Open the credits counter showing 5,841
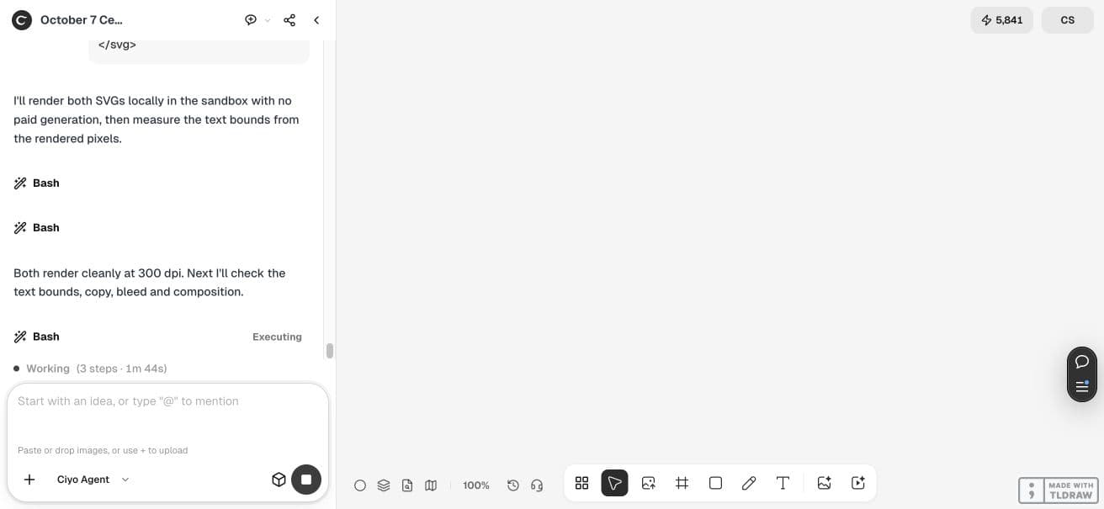Image resolution: width=1104 pixels, height=509 pixels. coord(1001,20)
